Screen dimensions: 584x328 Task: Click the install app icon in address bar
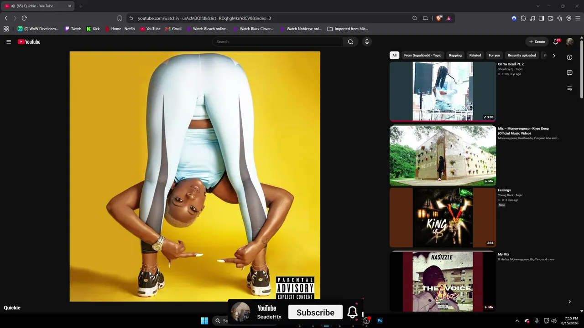pos(425,18)
